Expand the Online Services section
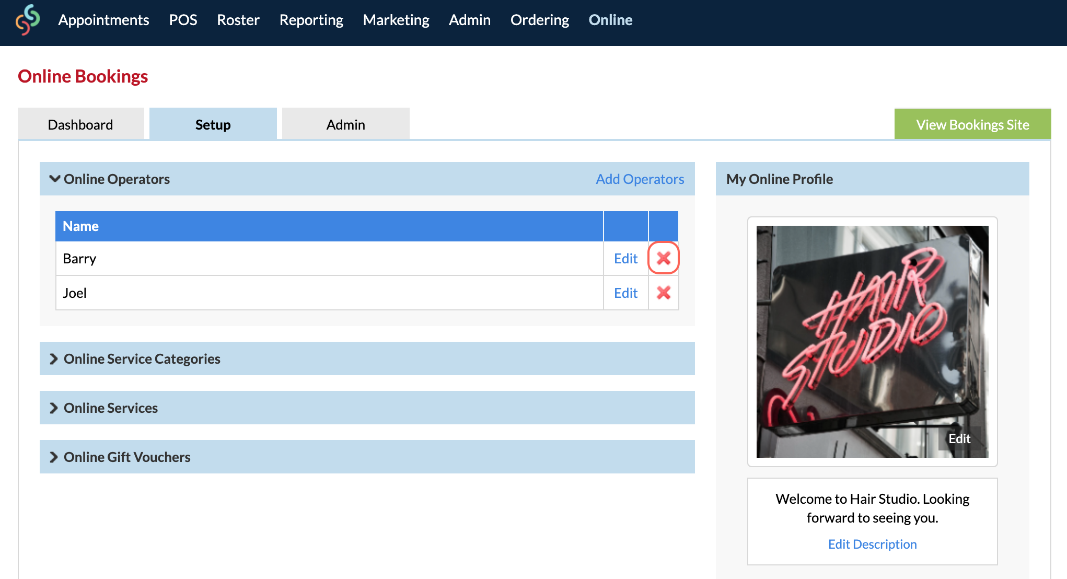1067x579 pixels. 367,408
